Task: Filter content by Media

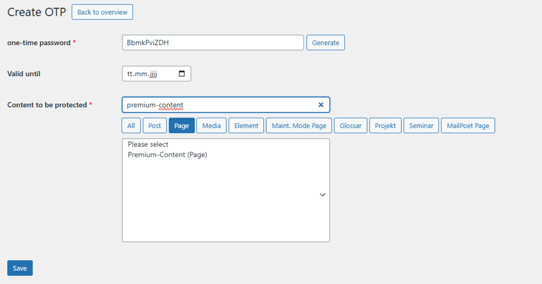Action: click(x=211, y=126)
